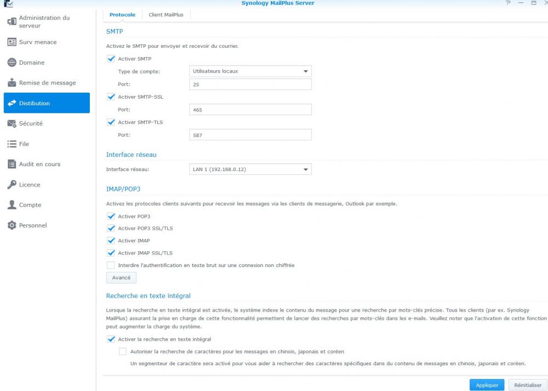Click the Distibution arrows icon

[x=12, y=103]
